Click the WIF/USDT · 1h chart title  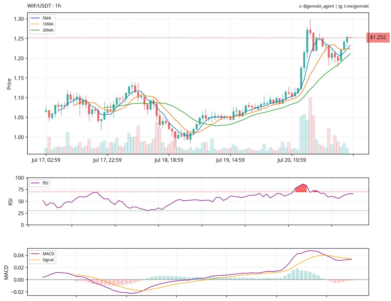(44, 6)
